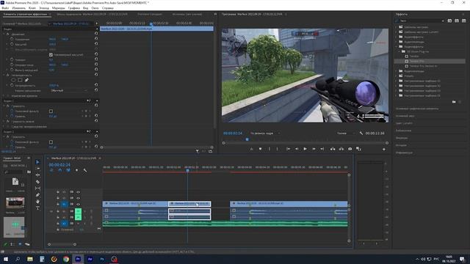Click the timeline zoom scrollbar at bottom
Screen dimensions: 470x264
coord(62,244)
